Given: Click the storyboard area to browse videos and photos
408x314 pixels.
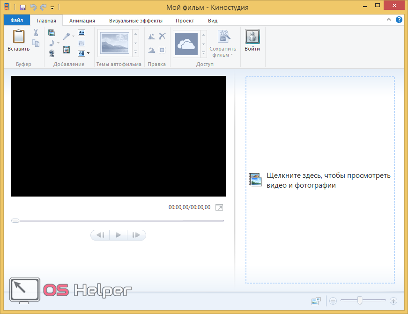Looking at the screenshot, I should pyautogui.click(x=320, y=180).
